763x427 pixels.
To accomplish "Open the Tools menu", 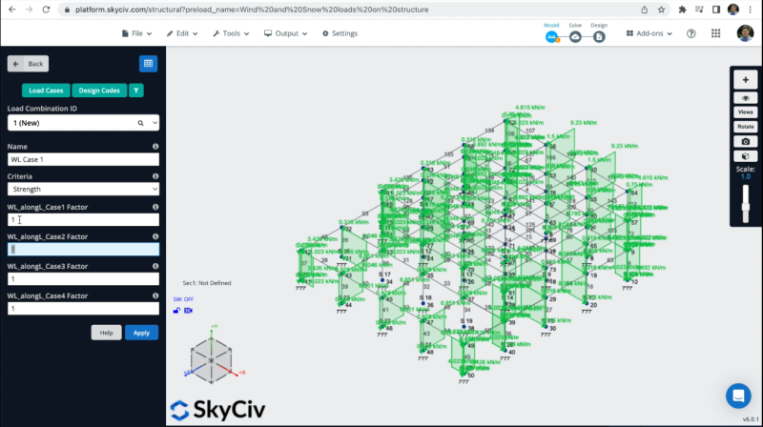I will (x=231, y=33).
